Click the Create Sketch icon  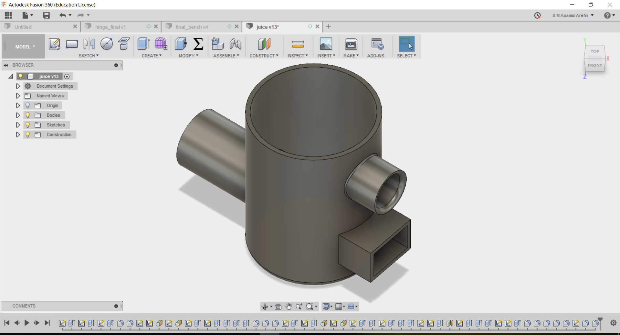point(54,44)
